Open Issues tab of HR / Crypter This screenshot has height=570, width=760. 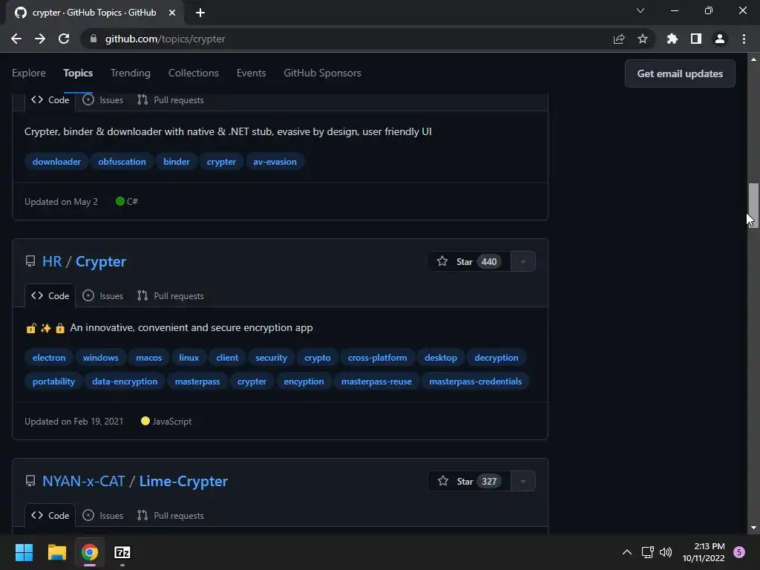[x=102, y=295]
